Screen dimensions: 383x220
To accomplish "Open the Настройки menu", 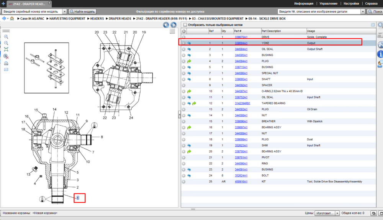I will [351, 4].
